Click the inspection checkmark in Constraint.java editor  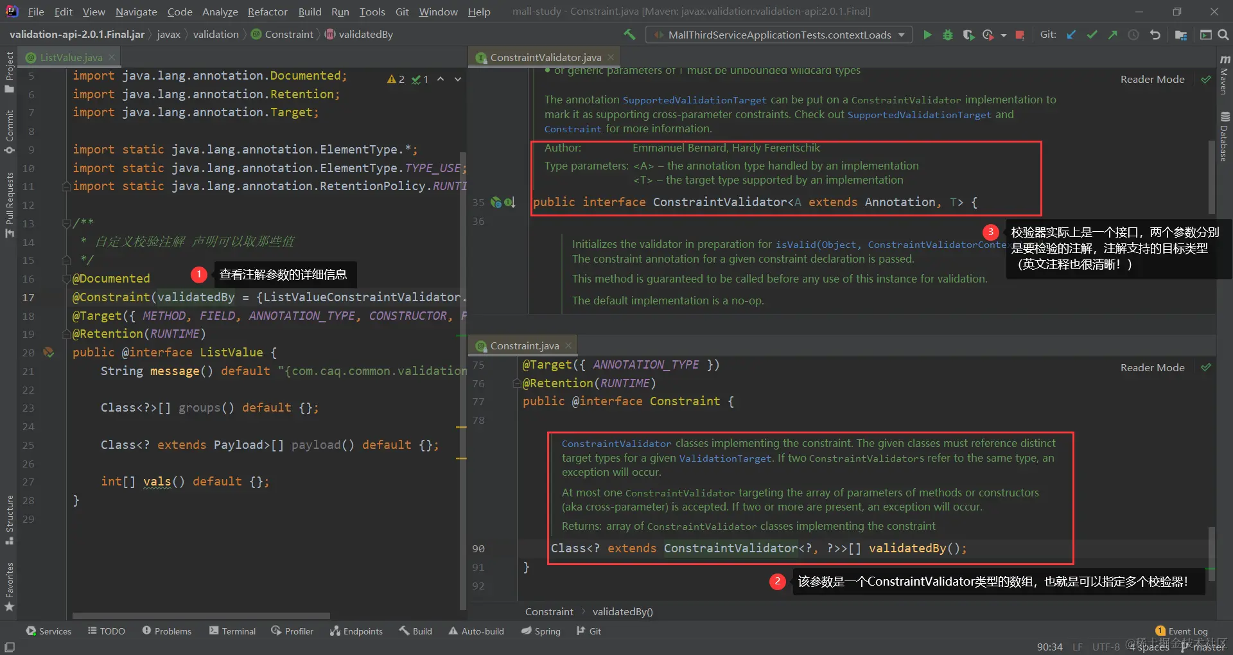point(1206,367)
